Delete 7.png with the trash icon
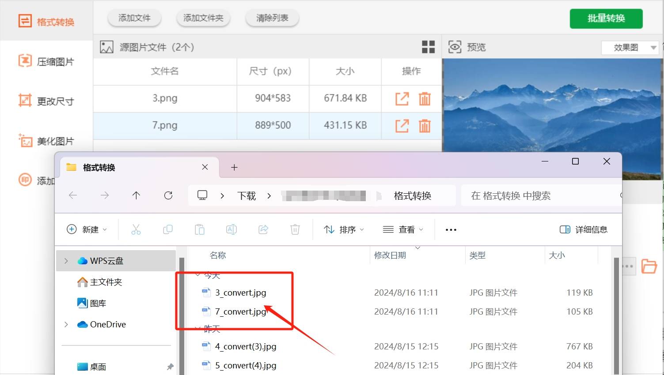 click(x=425, y=126)
